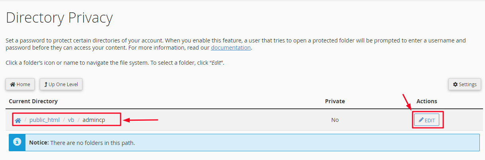Click the Directory Privacy page heading
Image resolution: width=485 pixels, height=160 pixels.
tap(59, 18)
